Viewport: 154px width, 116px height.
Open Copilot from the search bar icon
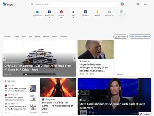(x=122, y=4)
